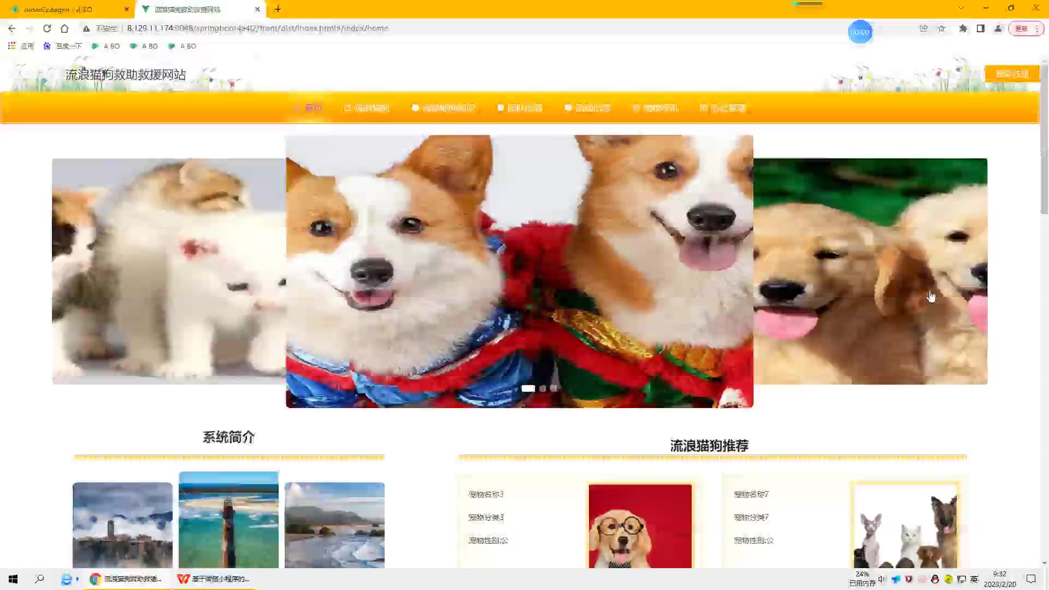The image size is (1049, 590).
Task: Select the second carousel indicator dot
Action: click(x=543, y=388)
